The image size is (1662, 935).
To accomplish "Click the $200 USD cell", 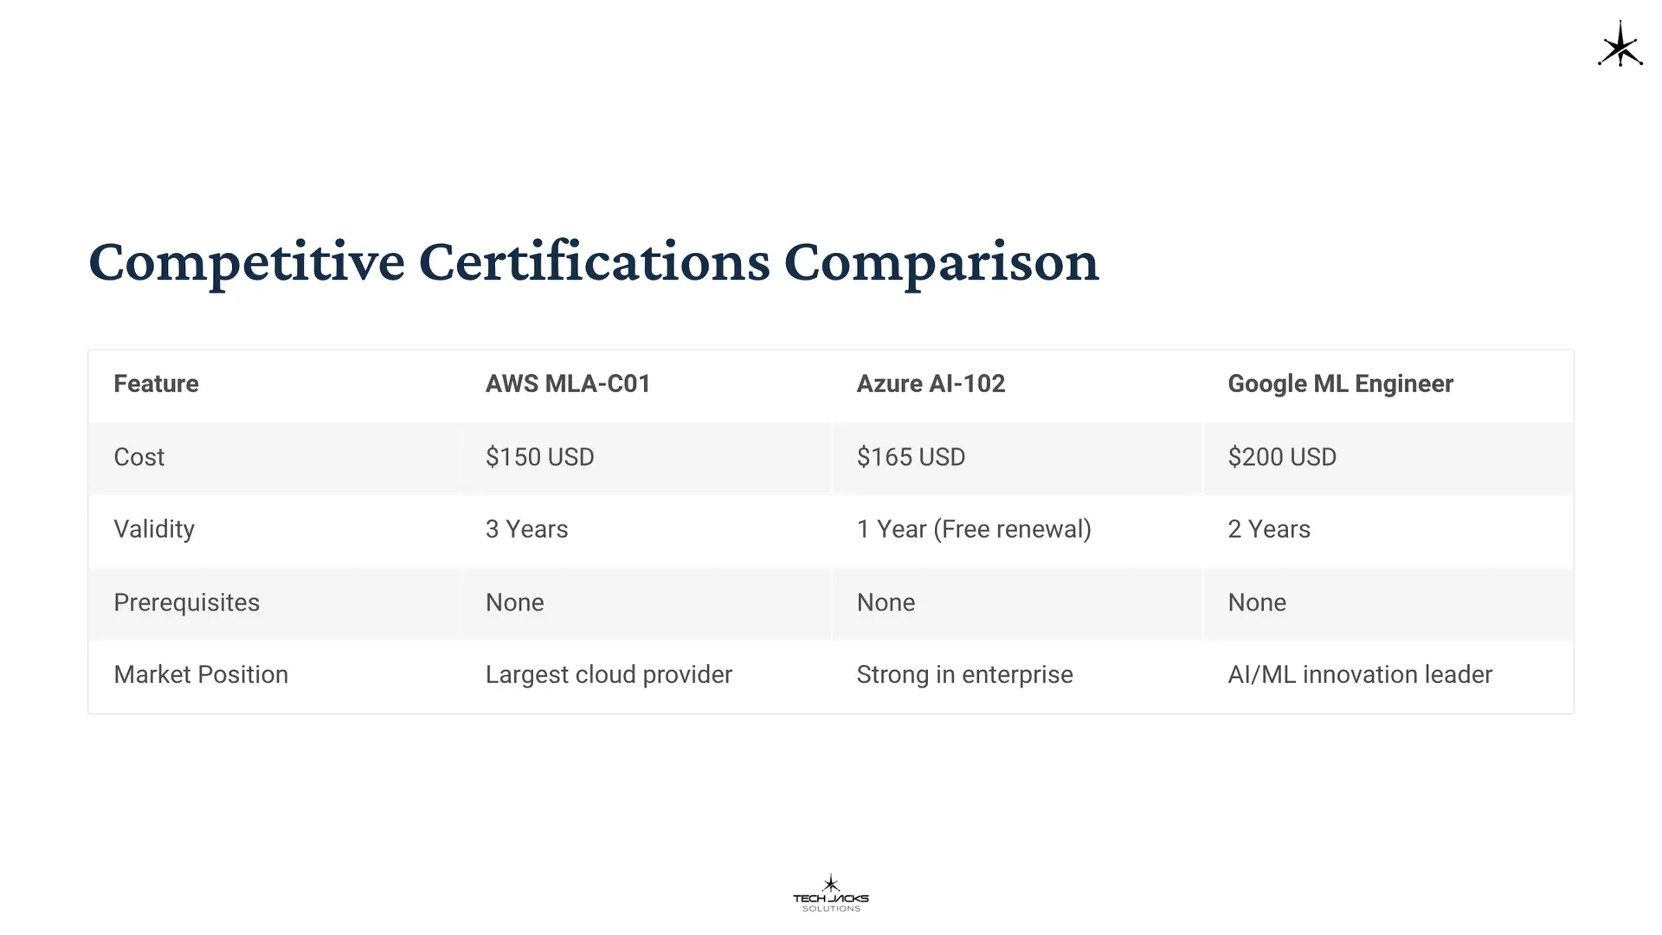I will click(x=1282, y=457).
